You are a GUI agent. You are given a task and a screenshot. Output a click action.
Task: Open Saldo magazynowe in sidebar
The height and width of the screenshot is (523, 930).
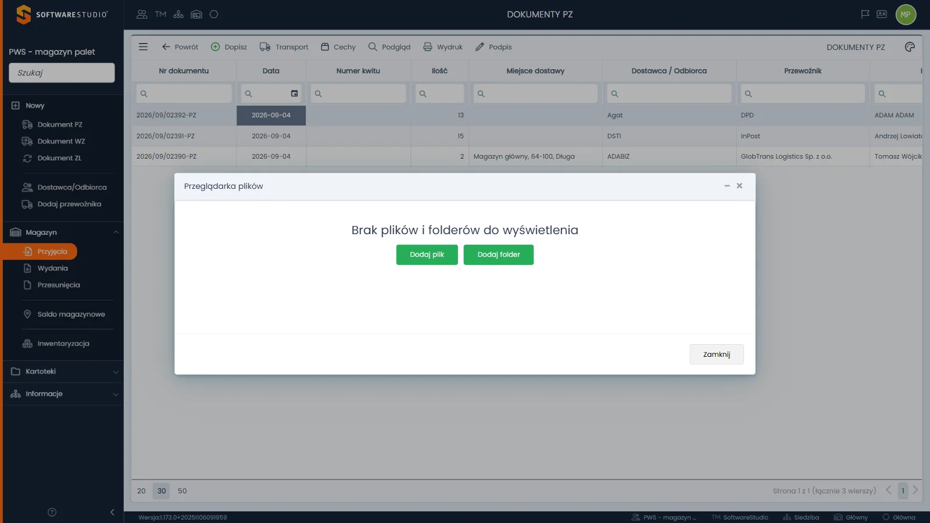[x=71, y=314]
